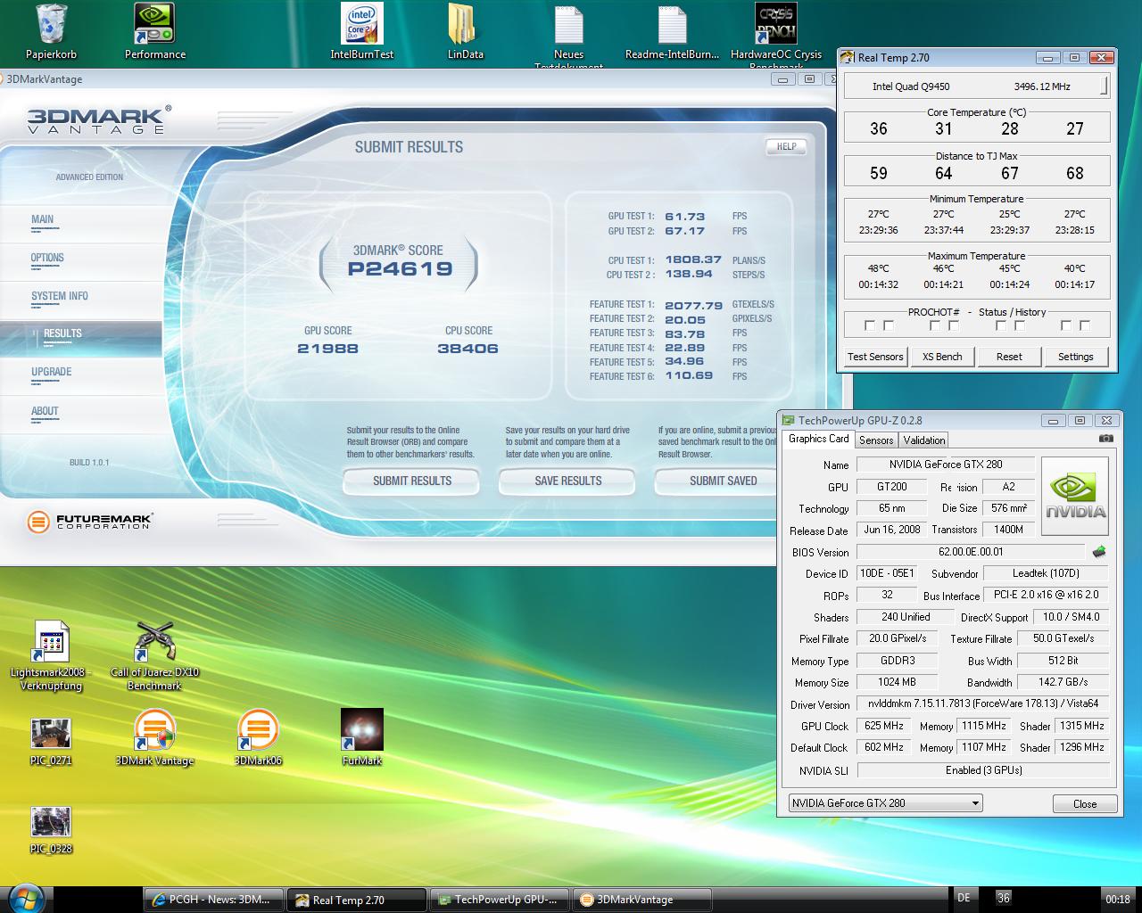Launch FurMark desktop icon
Screen dimensions: 1142x913
tap(361, 737)
